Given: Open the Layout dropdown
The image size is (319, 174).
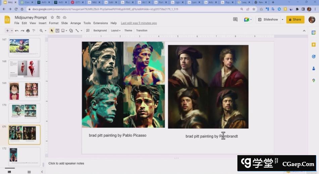Looking at the screenshot, I should (x=116, y=31).
